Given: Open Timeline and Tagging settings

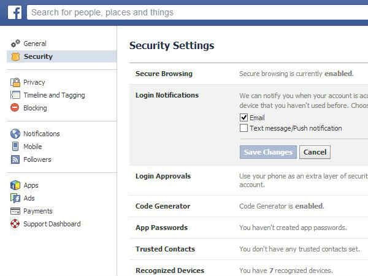Looking at the screenshot, I should click(x=54, y=95).
